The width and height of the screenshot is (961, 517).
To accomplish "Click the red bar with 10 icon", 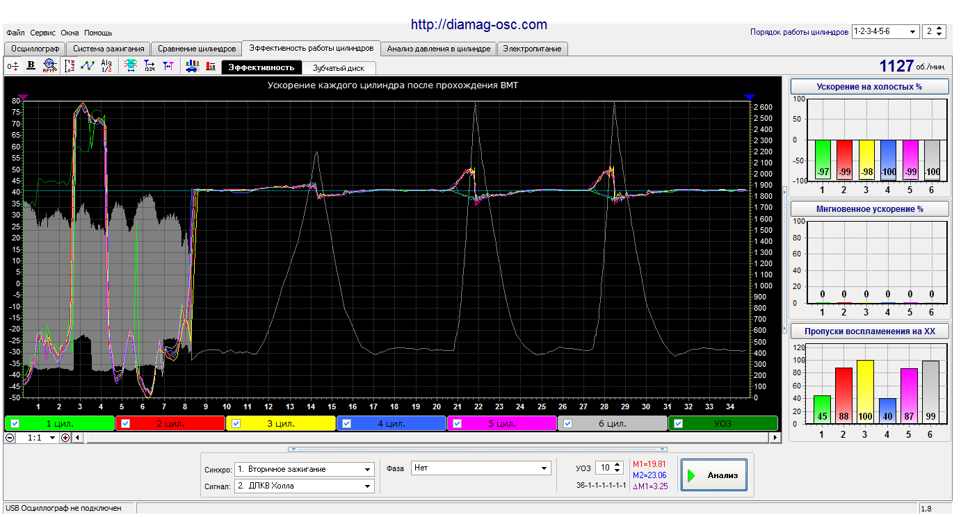I will click(211, 66).
